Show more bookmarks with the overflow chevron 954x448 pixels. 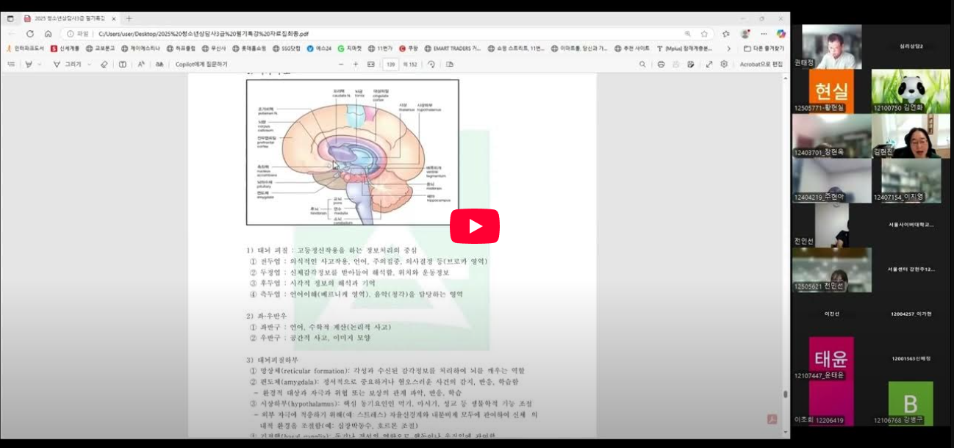728,48
